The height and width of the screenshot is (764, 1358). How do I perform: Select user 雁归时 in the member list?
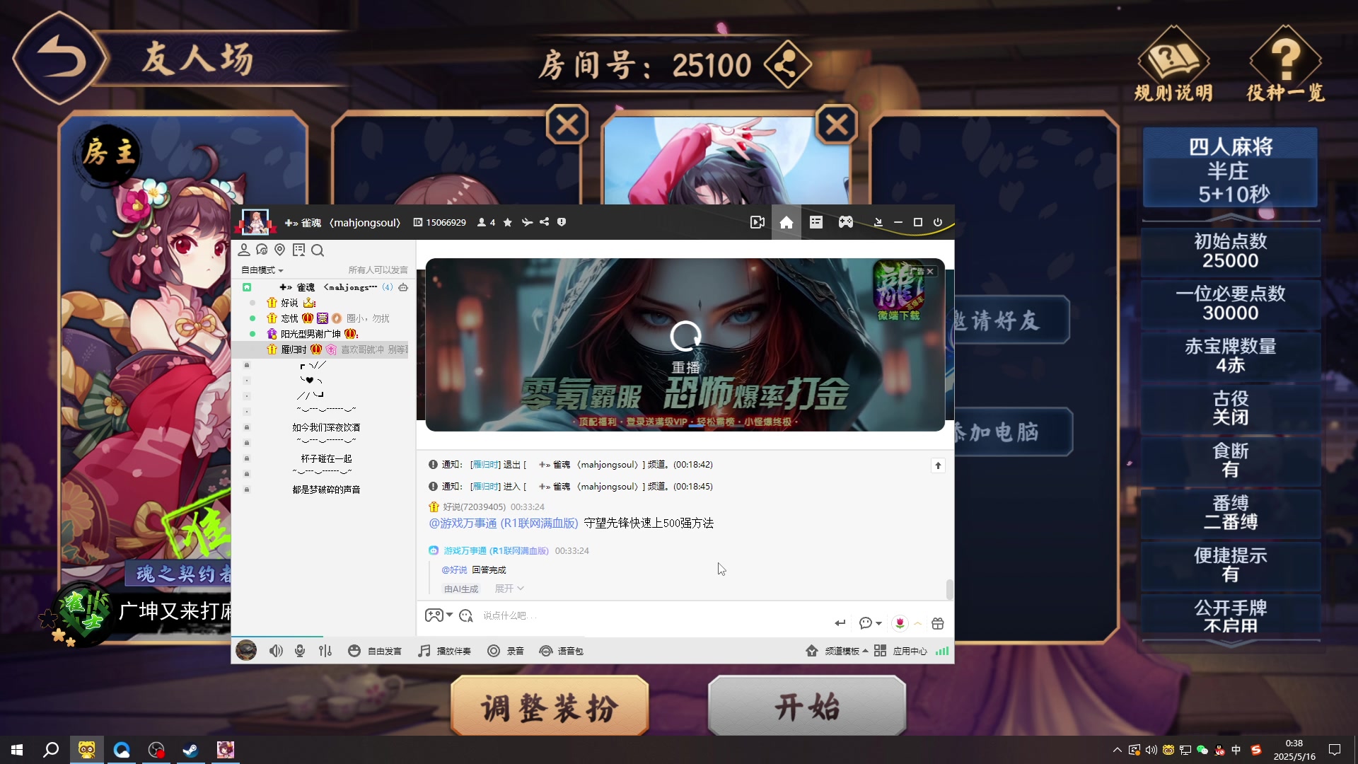click(x=294, y=349)
